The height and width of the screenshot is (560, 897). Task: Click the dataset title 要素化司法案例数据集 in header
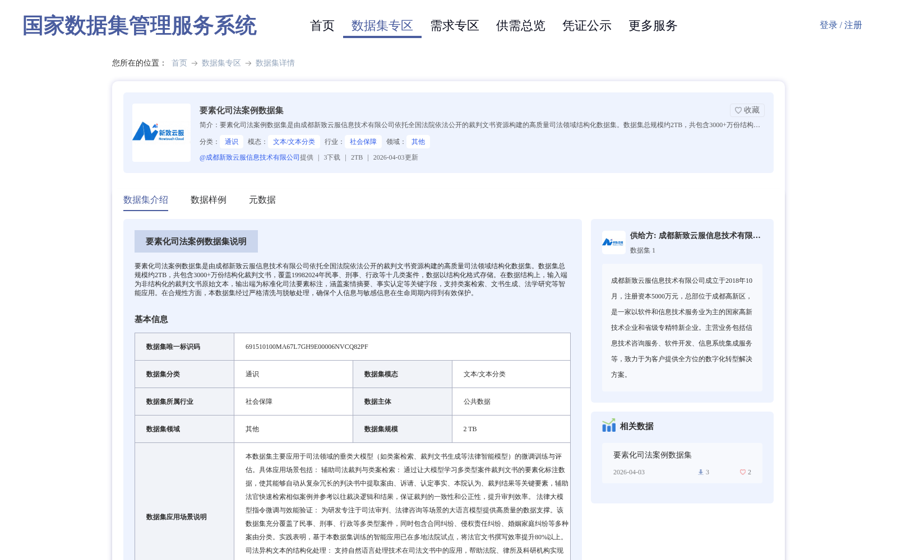coord(242,110)
